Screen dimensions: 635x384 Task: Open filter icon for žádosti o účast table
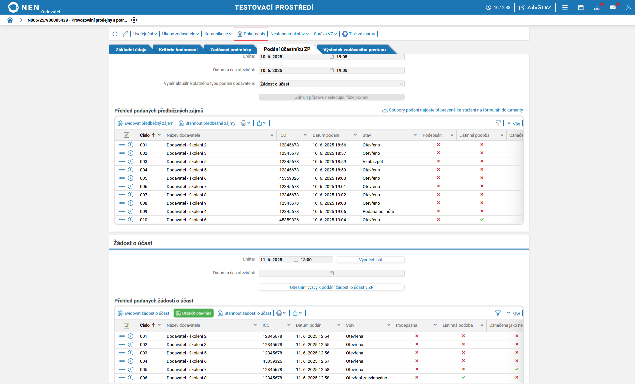click(x=498, y=313)
